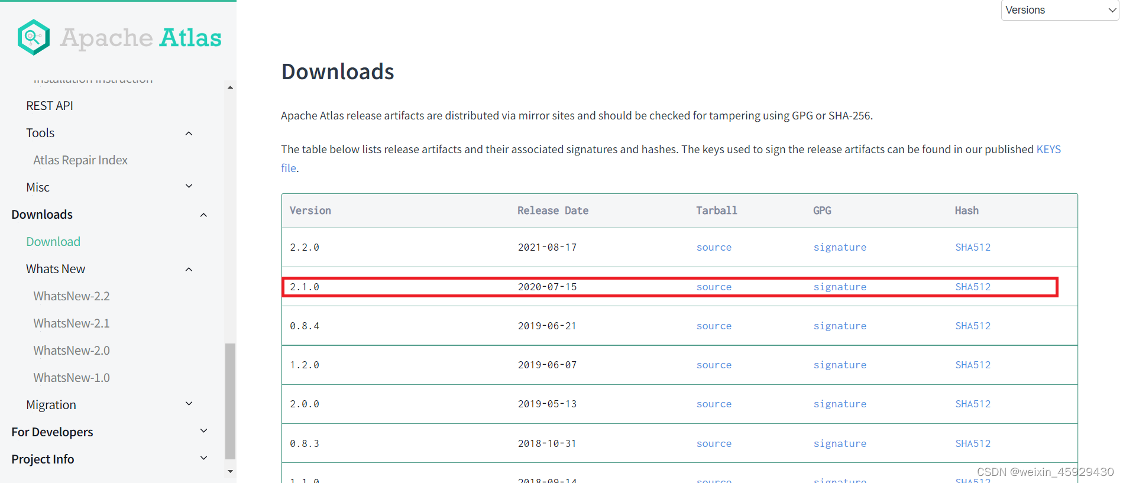Open WhatsNew-2.2 page
The height and width of the screenshot is (483, 1123).
point(72,296)
